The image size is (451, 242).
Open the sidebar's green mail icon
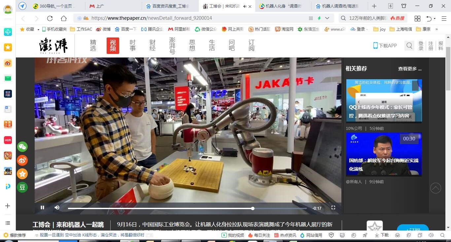tap(8, 78)
